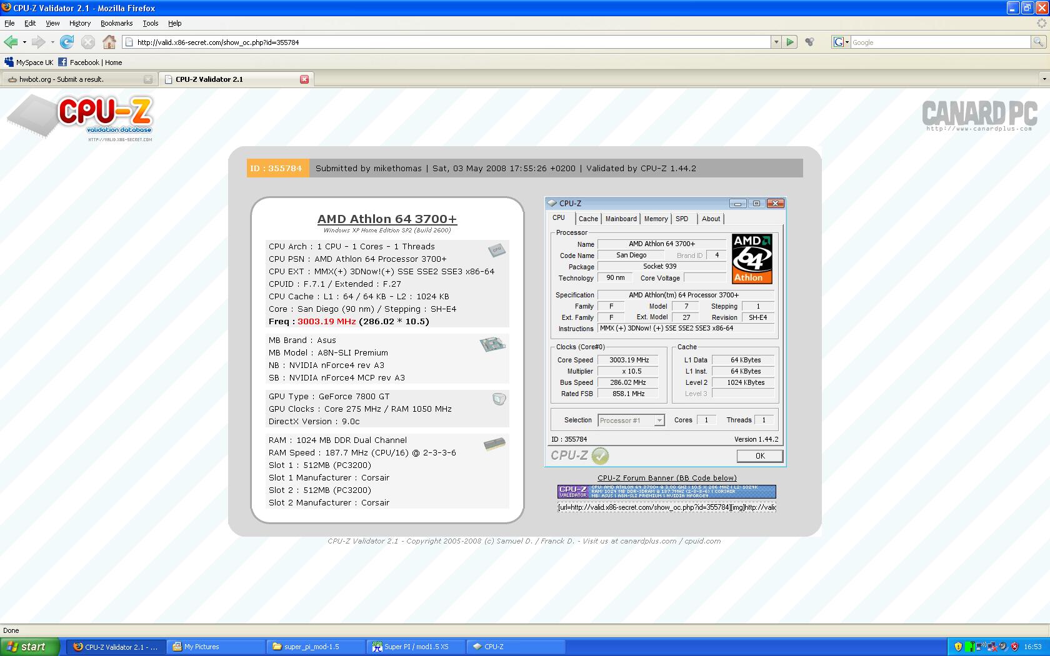Open the Edit menu
Image resolution: width=1050 pixels, height=656 pixels.
click(30, 23)
